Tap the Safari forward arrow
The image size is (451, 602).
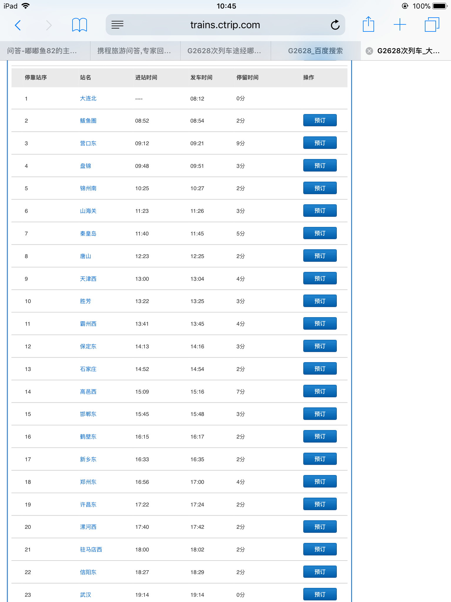coord(49,25)
